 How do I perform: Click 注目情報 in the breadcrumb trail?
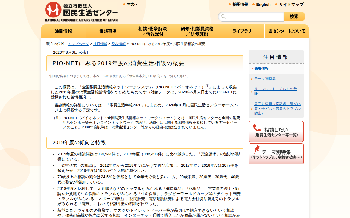[x=100, y=44]
